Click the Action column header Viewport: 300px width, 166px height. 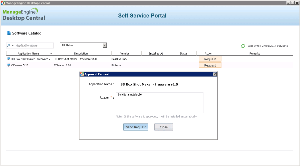(210, 53)
